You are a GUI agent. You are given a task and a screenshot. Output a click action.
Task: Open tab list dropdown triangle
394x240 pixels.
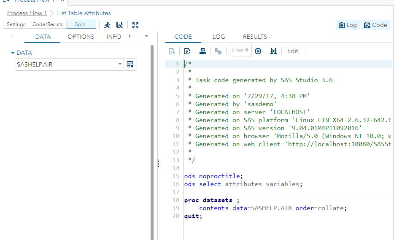pyautogui.click(x=146, y=36)
